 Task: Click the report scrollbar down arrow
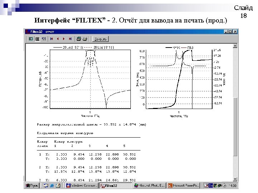point(235,179)
